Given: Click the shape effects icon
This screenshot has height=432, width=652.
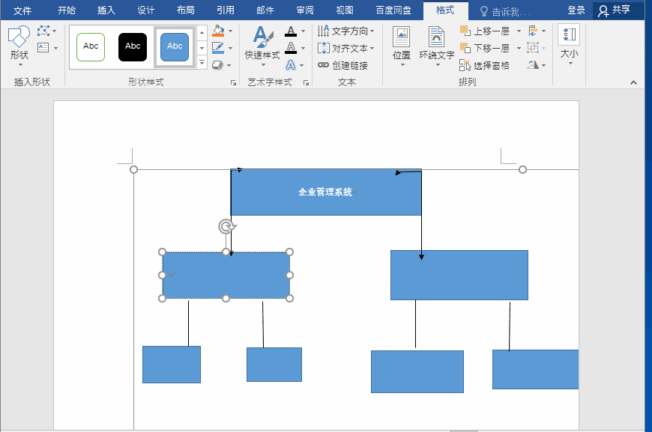Looking at the screenshot, I should click(217, 65).
